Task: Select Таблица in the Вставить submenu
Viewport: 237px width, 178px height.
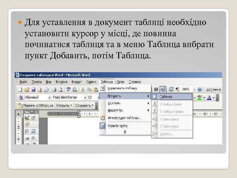Action: click(172, 97)
